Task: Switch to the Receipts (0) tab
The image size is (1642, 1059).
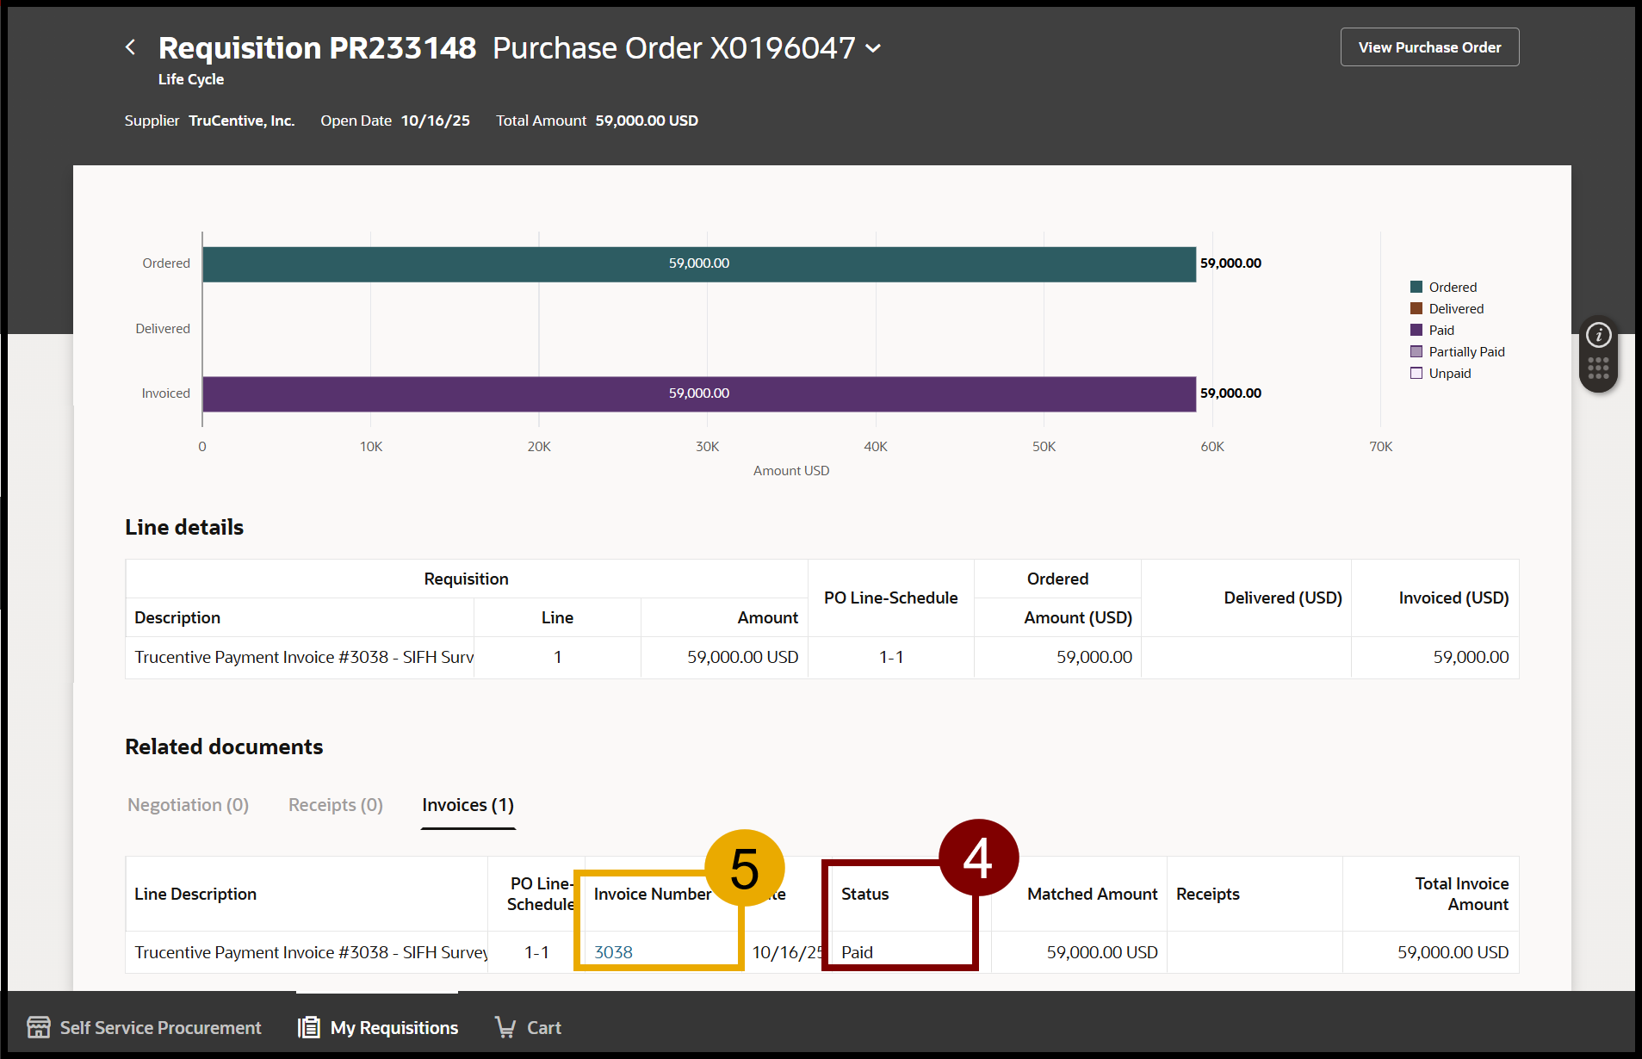Action: point(336,805)
